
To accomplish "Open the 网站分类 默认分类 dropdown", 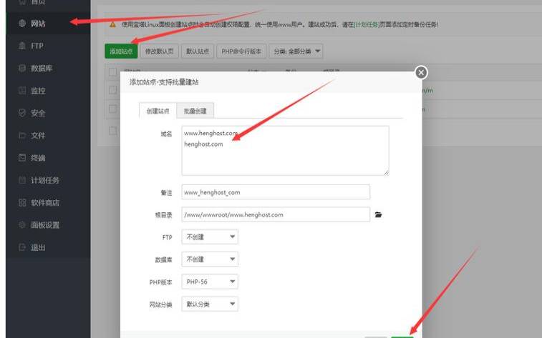I will coord(210,304).
